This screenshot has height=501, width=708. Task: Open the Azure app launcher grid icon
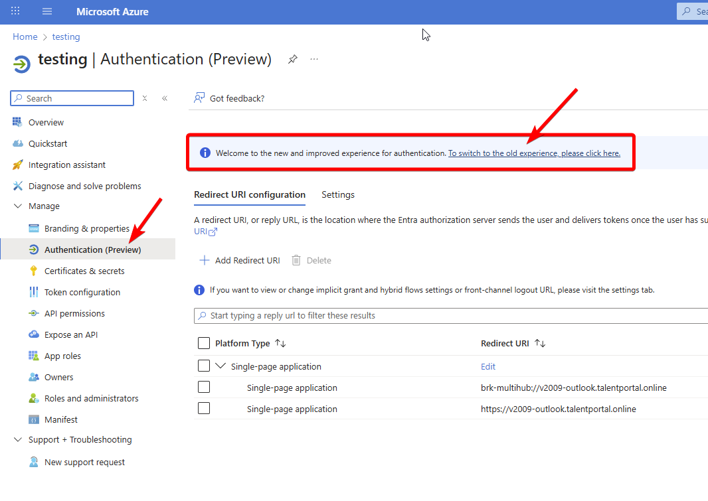(x=15, y=11)
